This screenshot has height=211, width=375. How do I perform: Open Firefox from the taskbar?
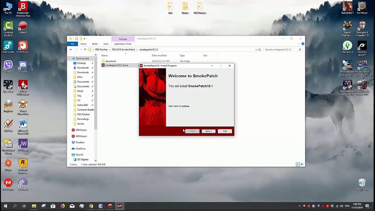click(62, 206)
